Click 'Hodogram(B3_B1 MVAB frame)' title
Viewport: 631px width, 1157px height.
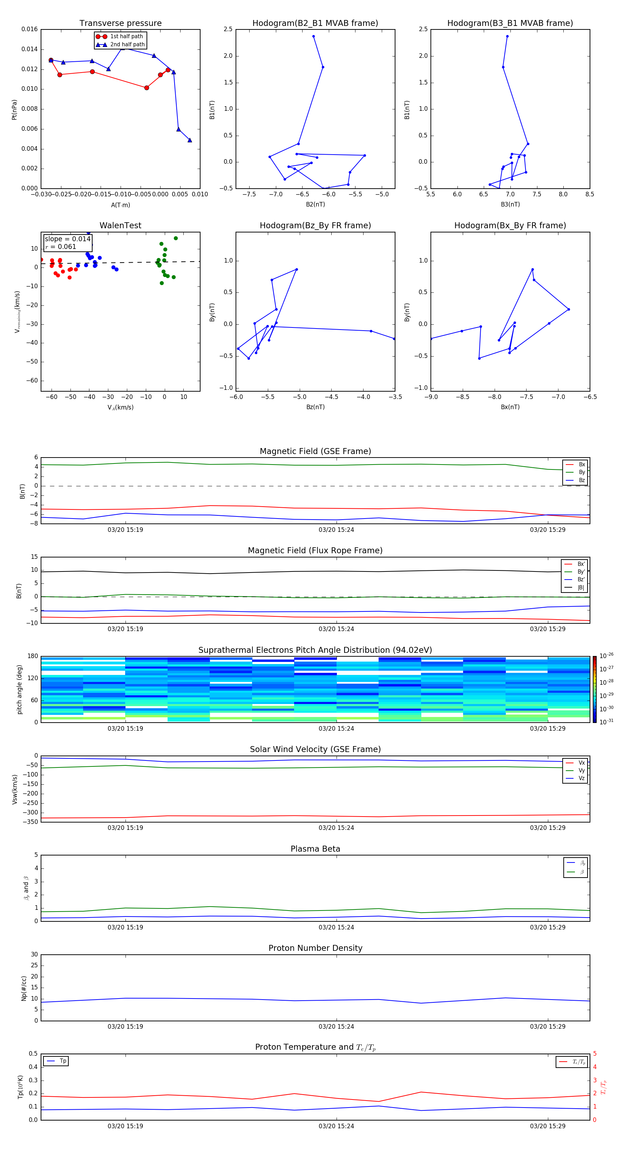pyautogui.click(x=510, y=23)
